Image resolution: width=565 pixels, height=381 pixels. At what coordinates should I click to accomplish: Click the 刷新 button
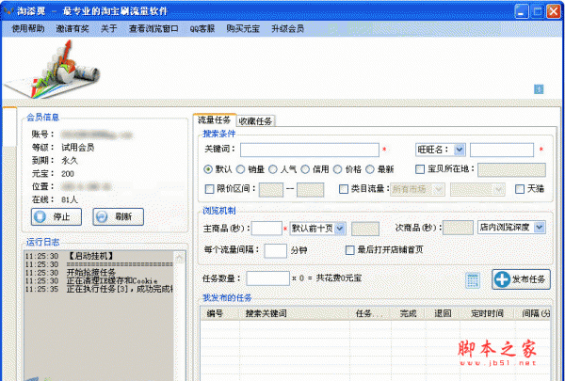point(119,216)
